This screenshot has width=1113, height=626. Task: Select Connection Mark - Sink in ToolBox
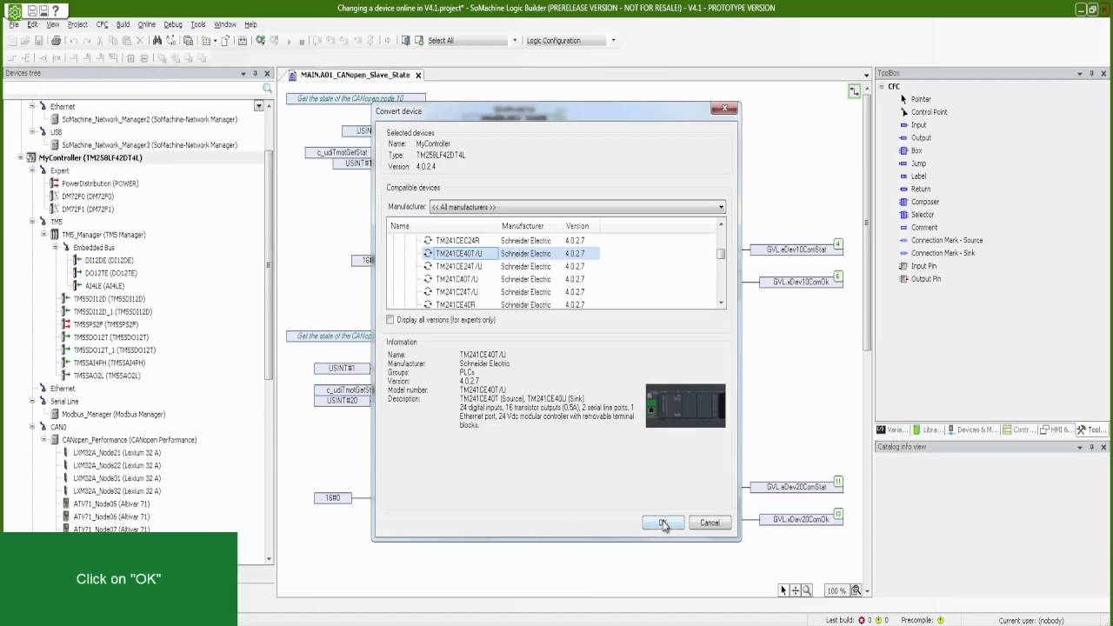(x=943, y=253)
